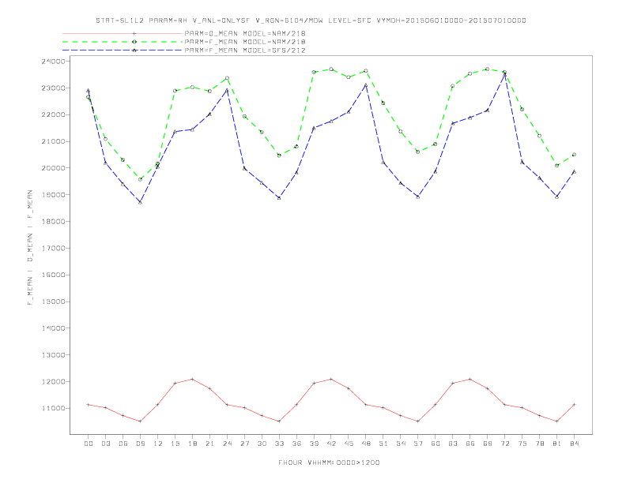This screenshot has height=483, width=626.
Task: Click the red solid line sample in legend
Action: pos(123,33)
